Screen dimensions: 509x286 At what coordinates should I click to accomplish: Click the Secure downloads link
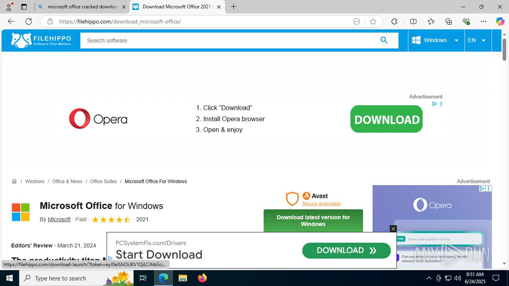[x=321, y=203]
